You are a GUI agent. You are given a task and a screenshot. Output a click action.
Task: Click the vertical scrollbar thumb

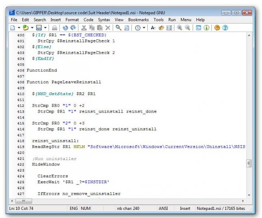pyautogui.click(x=249, y=163)
